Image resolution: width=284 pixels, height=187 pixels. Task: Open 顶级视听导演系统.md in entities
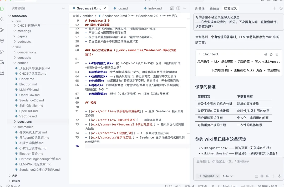point(35,68)
